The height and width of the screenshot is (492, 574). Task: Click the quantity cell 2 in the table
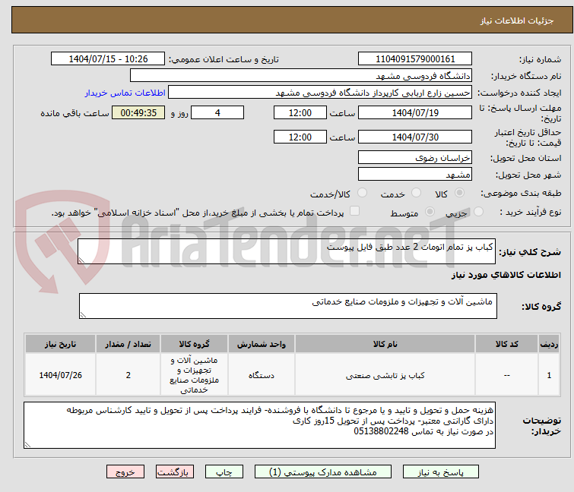click(x=128, y=375)
